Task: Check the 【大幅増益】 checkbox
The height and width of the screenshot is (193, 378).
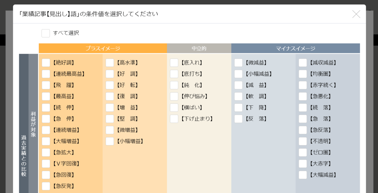Action: pos(46,141)
